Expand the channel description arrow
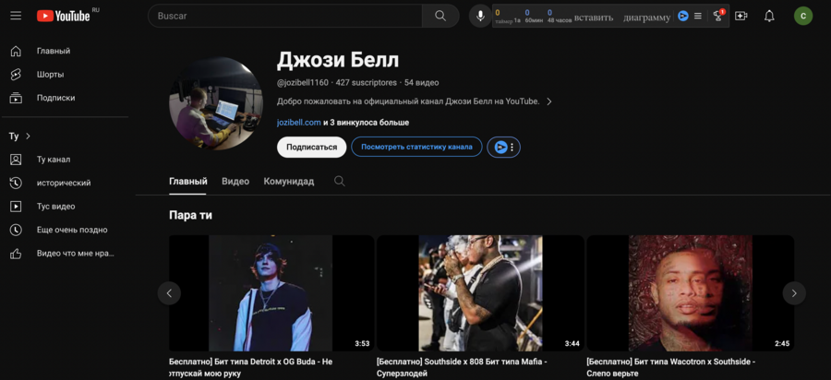The height and width of the screenshot is (380, 831). click(x=549, y=101)
